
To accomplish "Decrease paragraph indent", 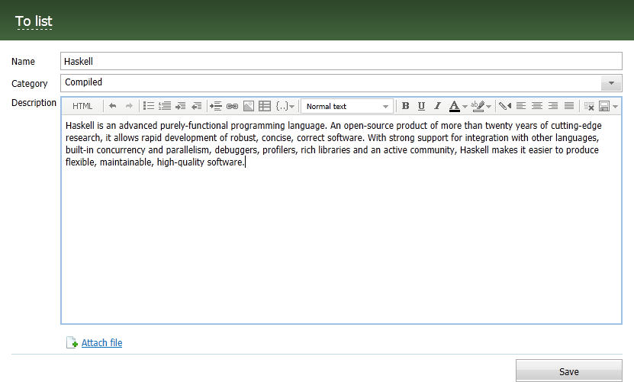I will [197, 106].
